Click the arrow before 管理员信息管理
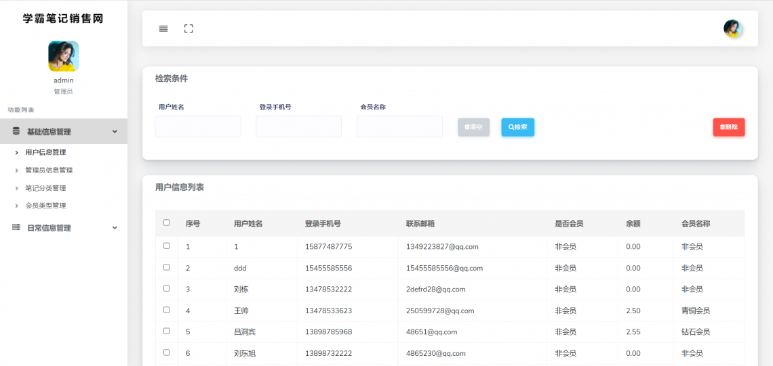The width and height of the screenshot is (773, 366). point(17,170)
